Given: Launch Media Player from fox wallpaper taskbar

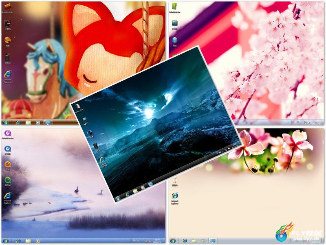Looking at the screenshot, I should pyautogui.click(x=37, y=122).
